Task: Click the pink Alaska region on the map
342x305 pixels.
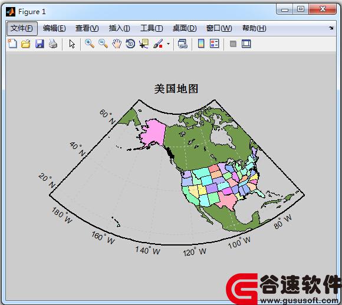Action: [x=154, y=132]
